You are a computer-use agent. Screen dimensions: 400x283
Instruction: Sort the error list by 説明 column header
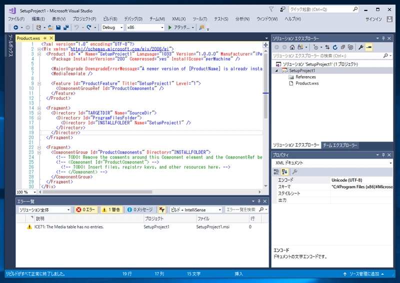[x=89, y=218]
